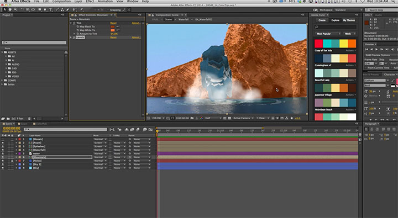Image resolution: width=398 pixels, height=218 pixels.
Task: Click the composition mini-flowchart icon in timeline
Action: [112, 130]
